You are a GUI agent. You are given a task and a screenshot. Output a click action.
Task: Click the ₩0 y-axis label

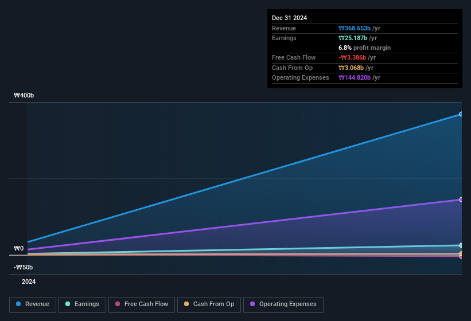(18, 248)
